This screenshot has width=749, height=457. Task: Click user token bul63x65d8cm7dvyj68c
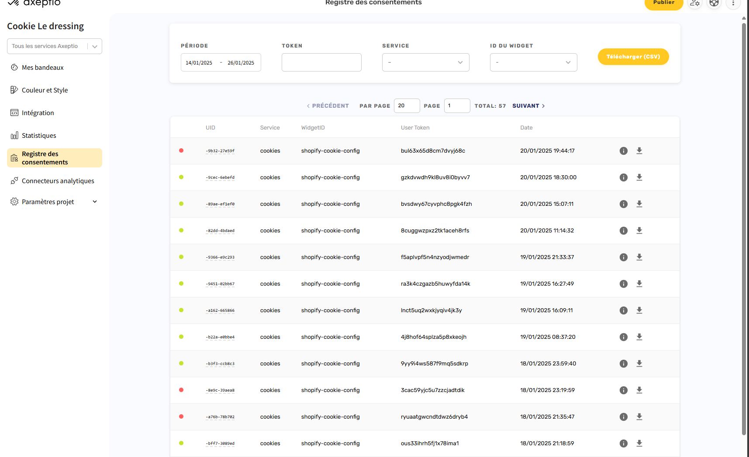433,151
